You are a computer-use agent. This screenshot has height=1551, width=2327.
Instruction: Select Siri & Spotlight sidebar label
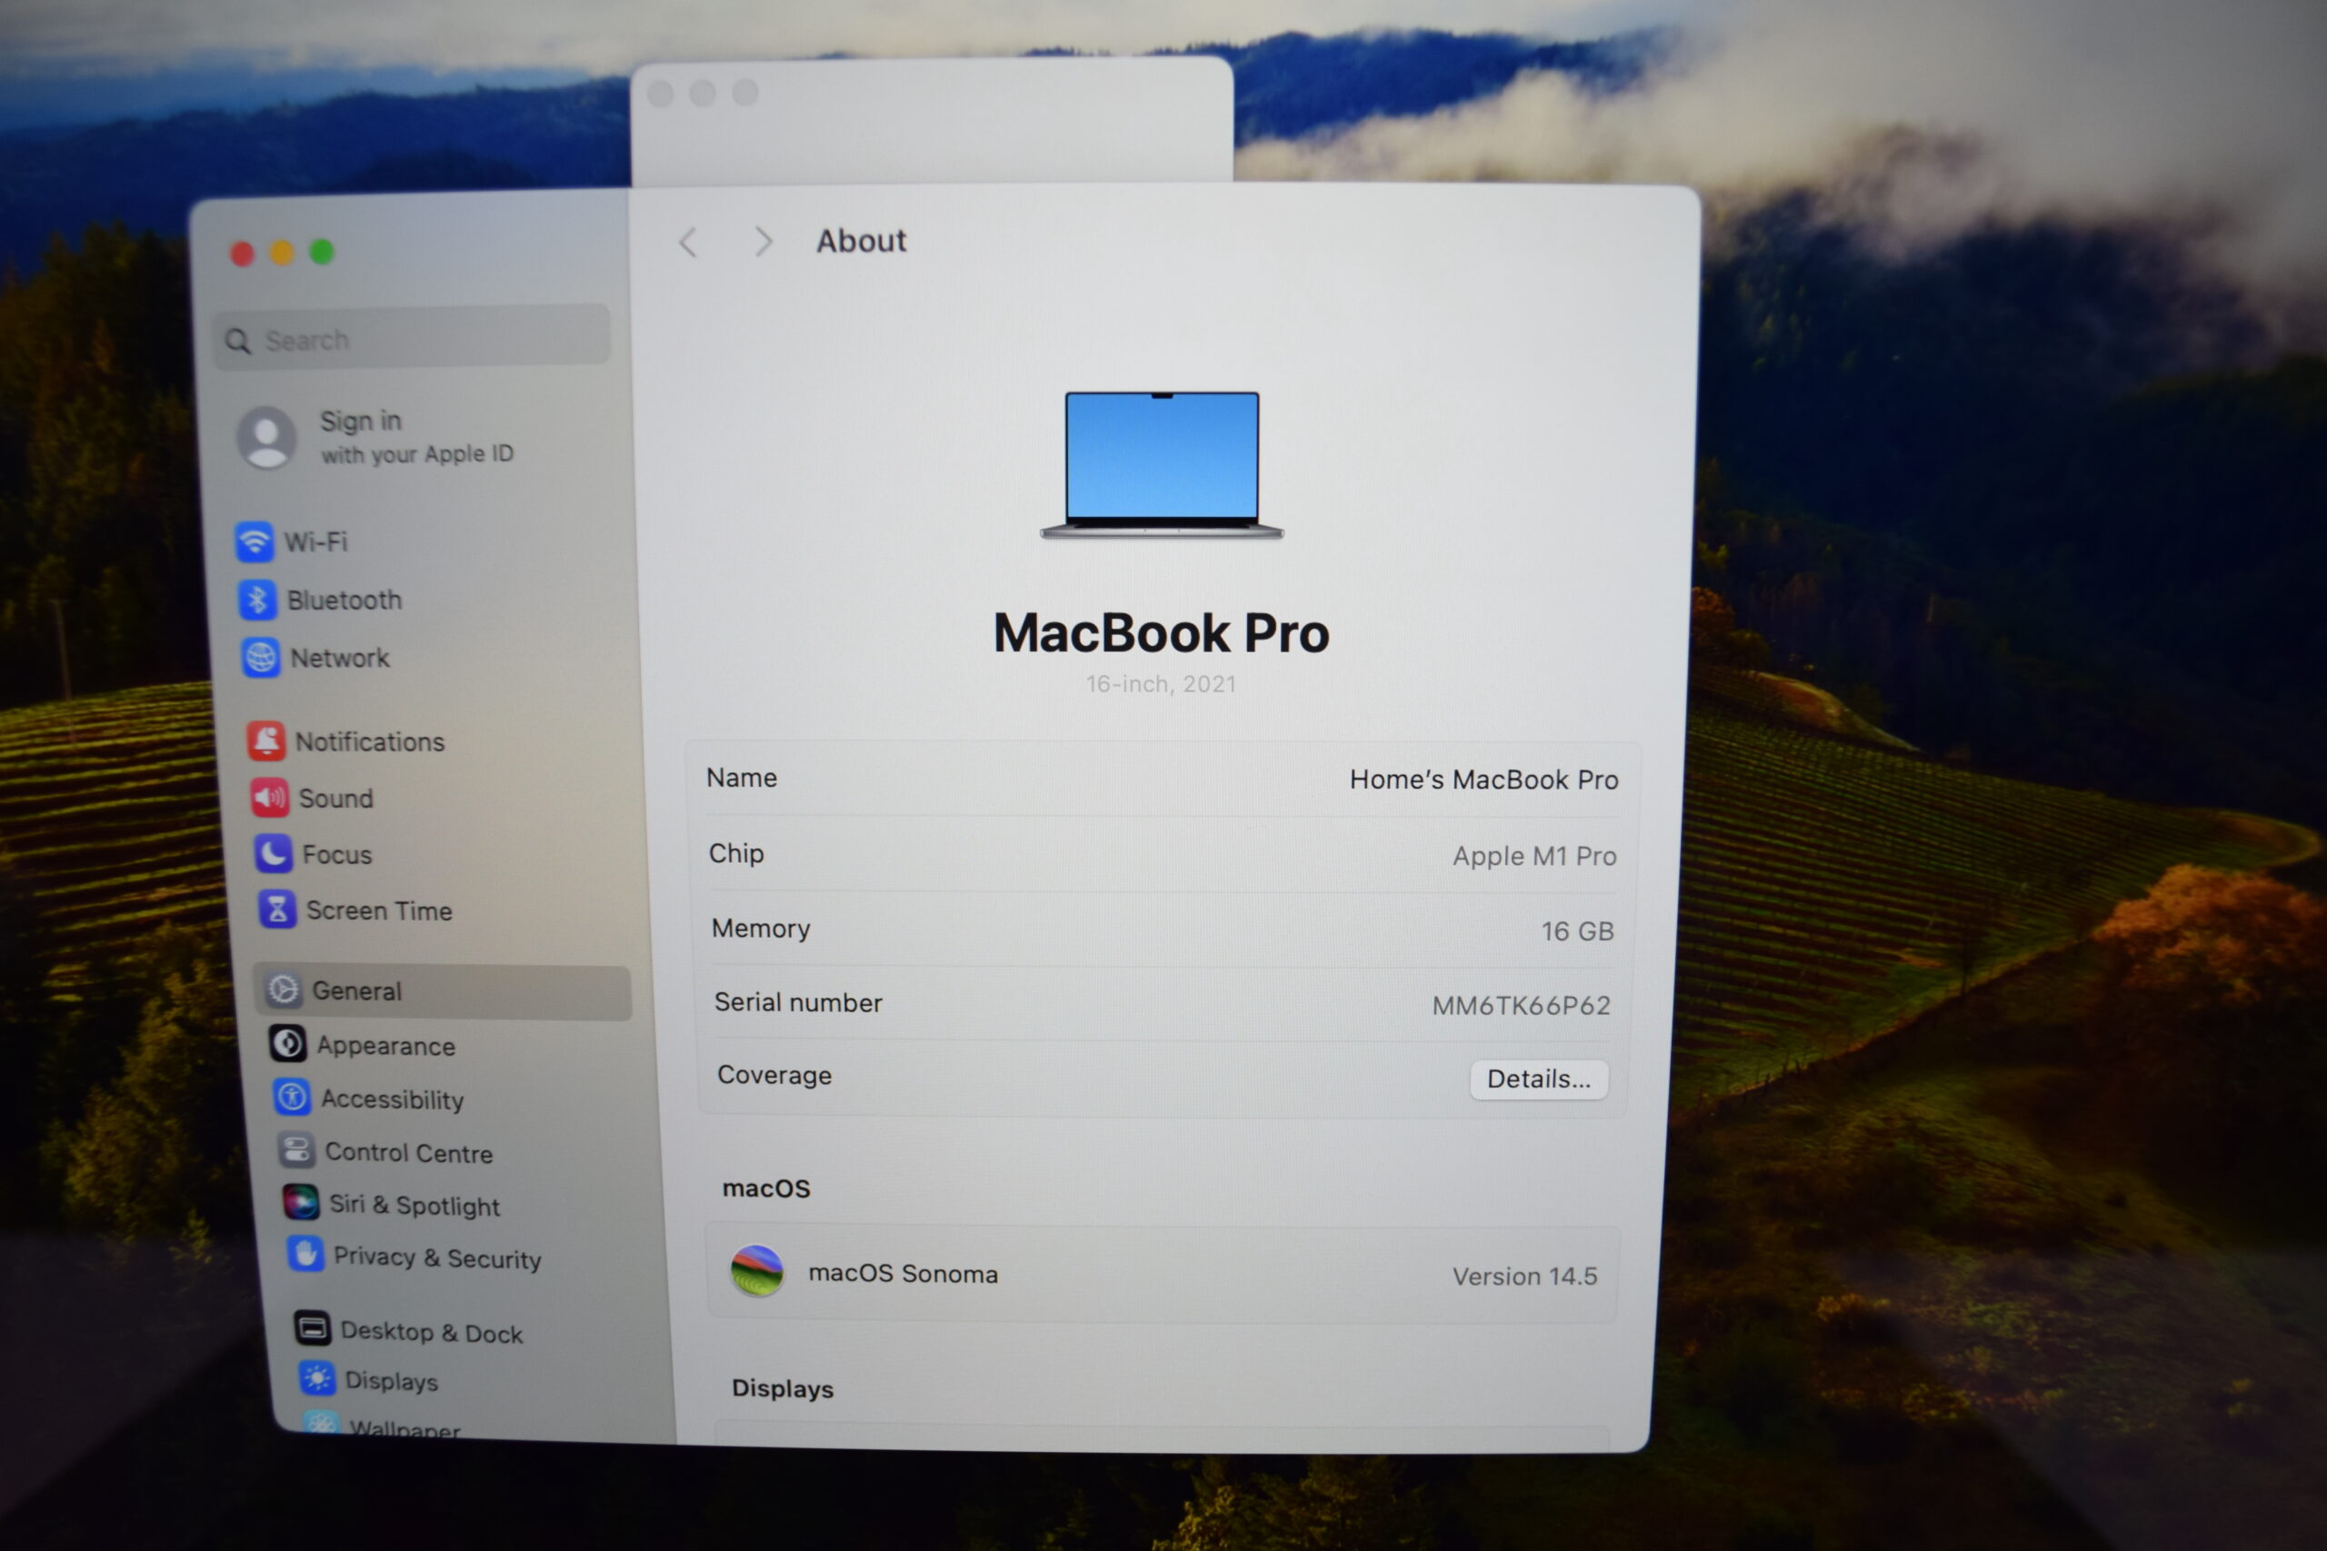414,1205
